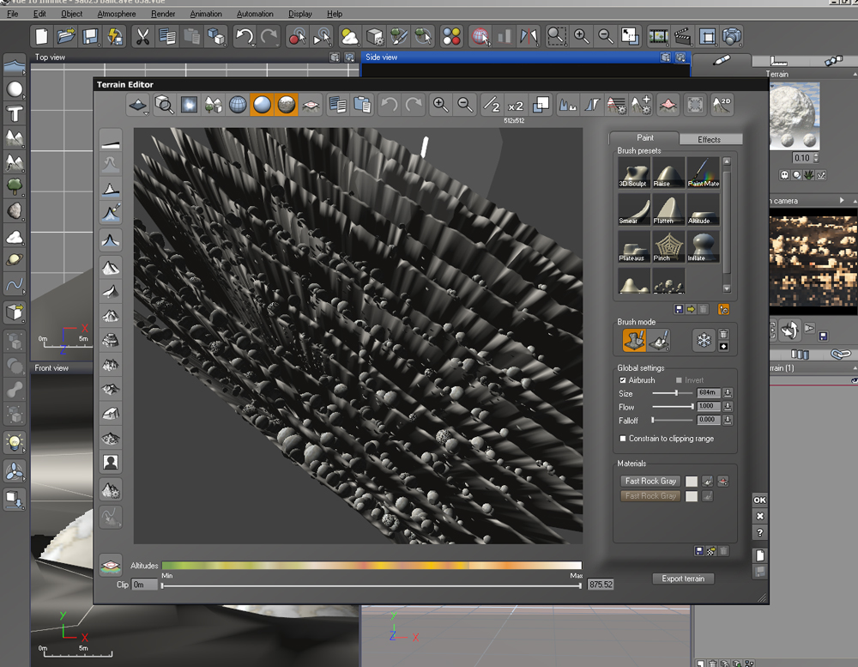This screenshot has width=858, height=667.
Task: Open the Atmosphere menu
Action: (116, 14)
